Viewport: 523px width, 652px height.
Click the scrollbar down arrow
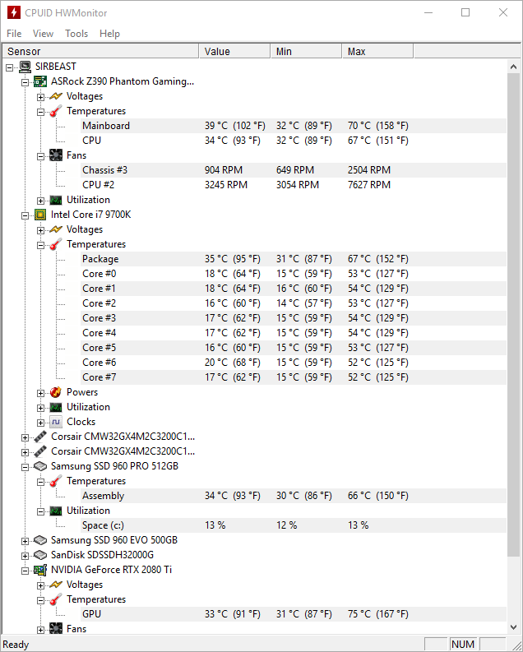513,627
